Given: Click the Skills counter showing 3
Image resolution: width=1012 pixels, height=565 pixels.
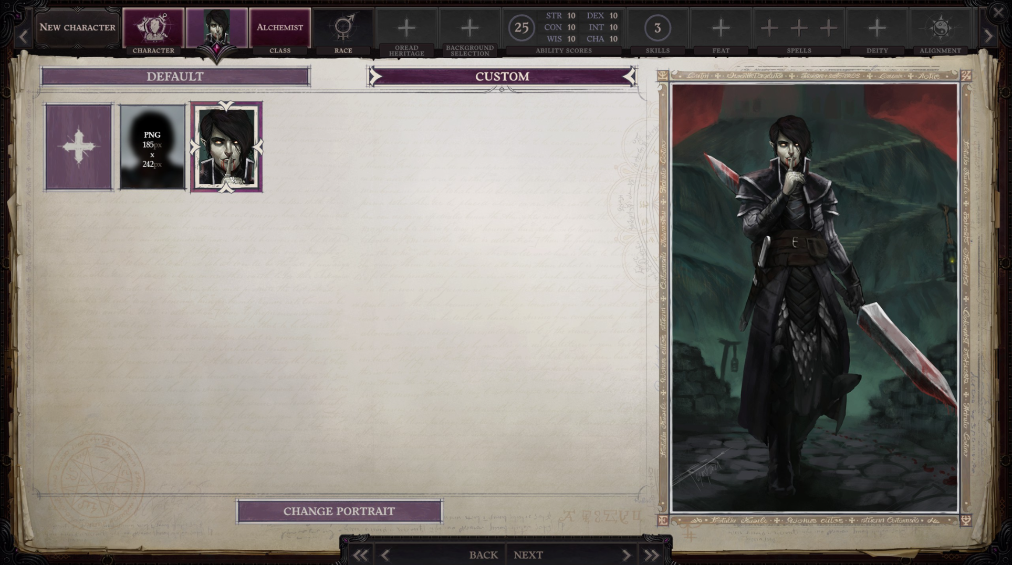Looking at the screenshot, I should click(x=657, y=27).
